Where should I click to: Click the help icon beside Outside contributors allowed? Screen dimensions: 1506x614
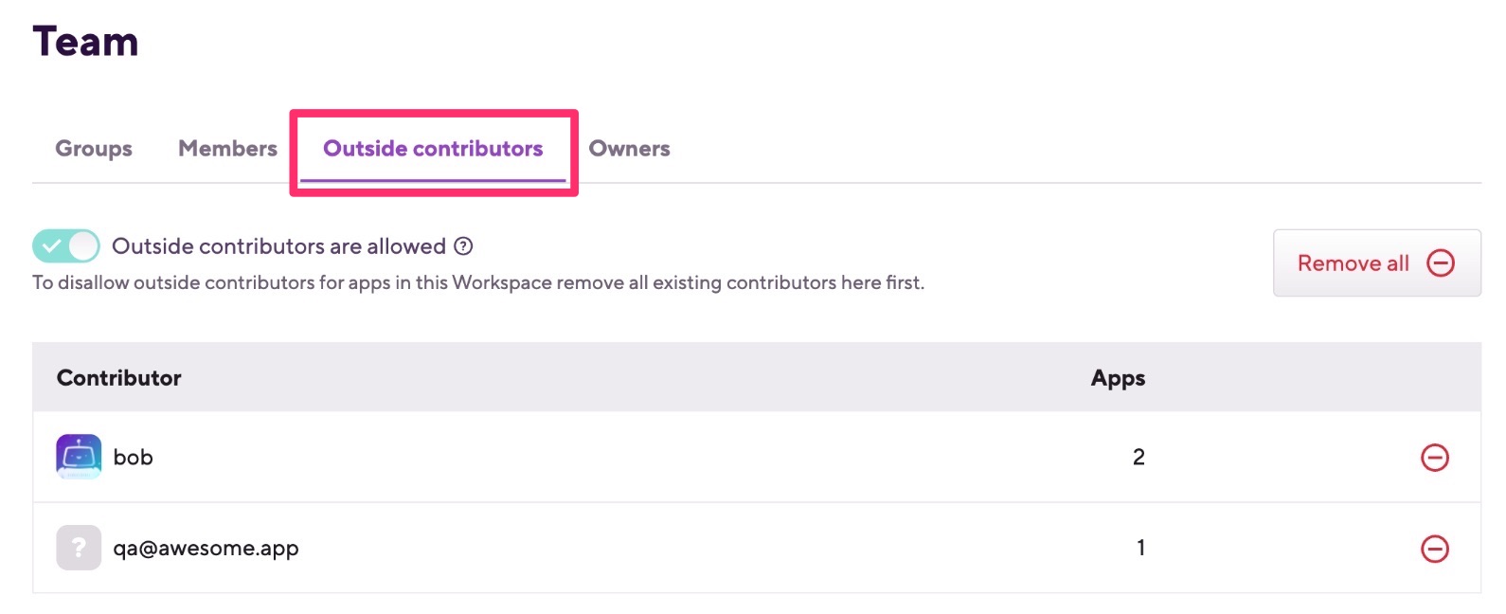pos(463,246)
